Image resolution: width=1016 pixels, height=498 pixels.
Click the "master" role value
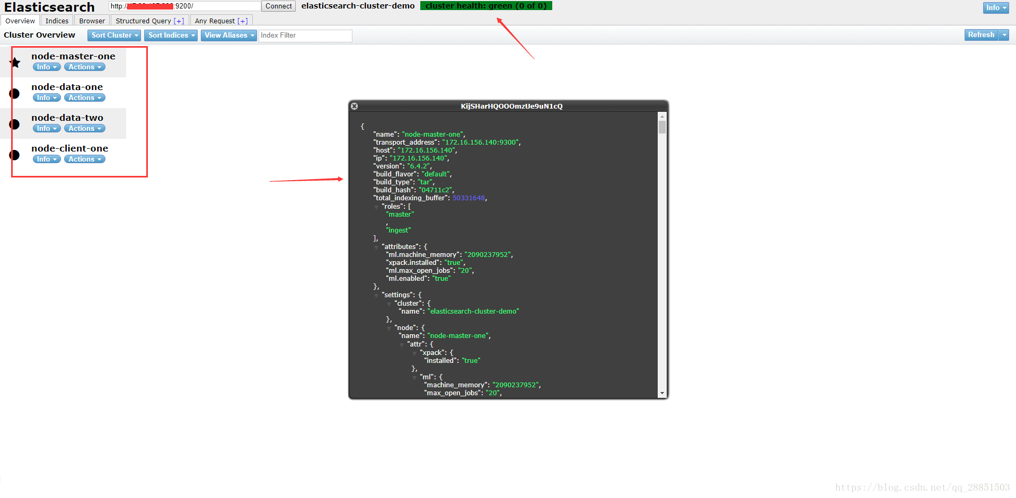400,215
